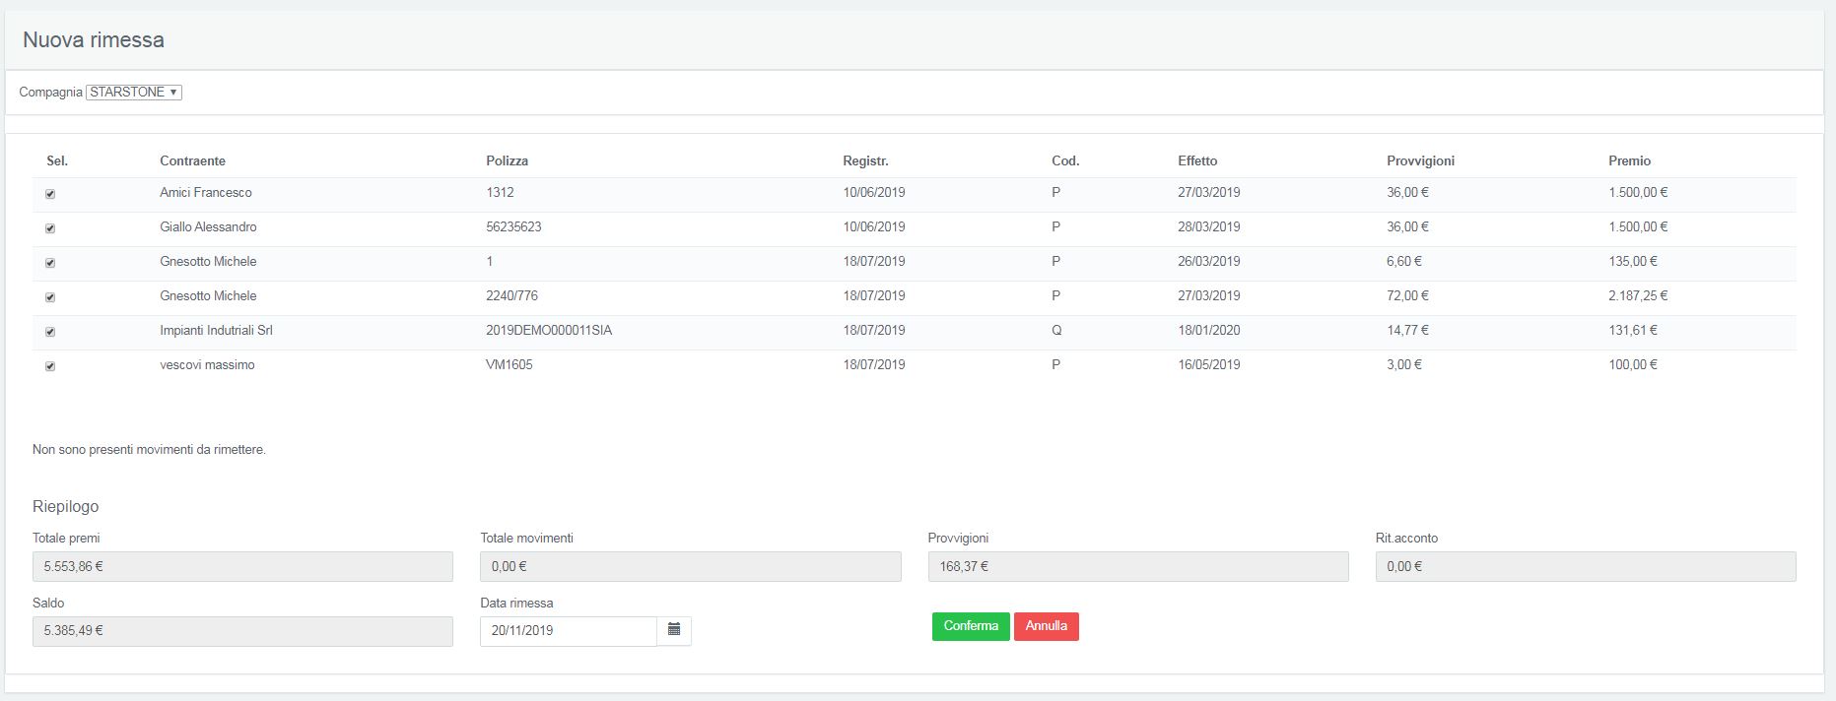The image size is (1836, 701).
Task: Click the Provvigioni summary field showing 168,37 €
Action: tap(1138, 566)
